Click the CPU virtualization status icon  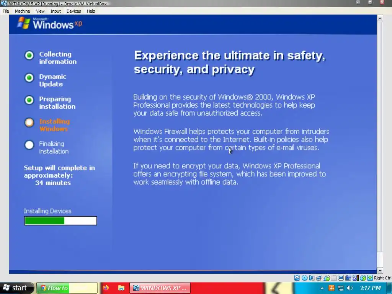pos(356,278)
